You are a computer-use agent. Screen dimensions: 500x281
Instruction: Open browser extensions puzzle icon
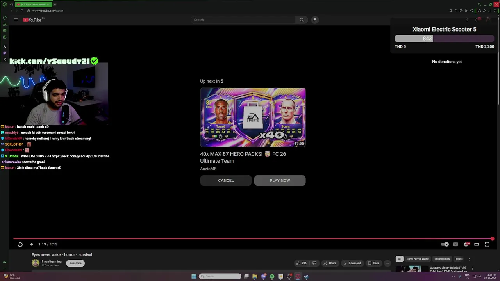coord(479,11)
